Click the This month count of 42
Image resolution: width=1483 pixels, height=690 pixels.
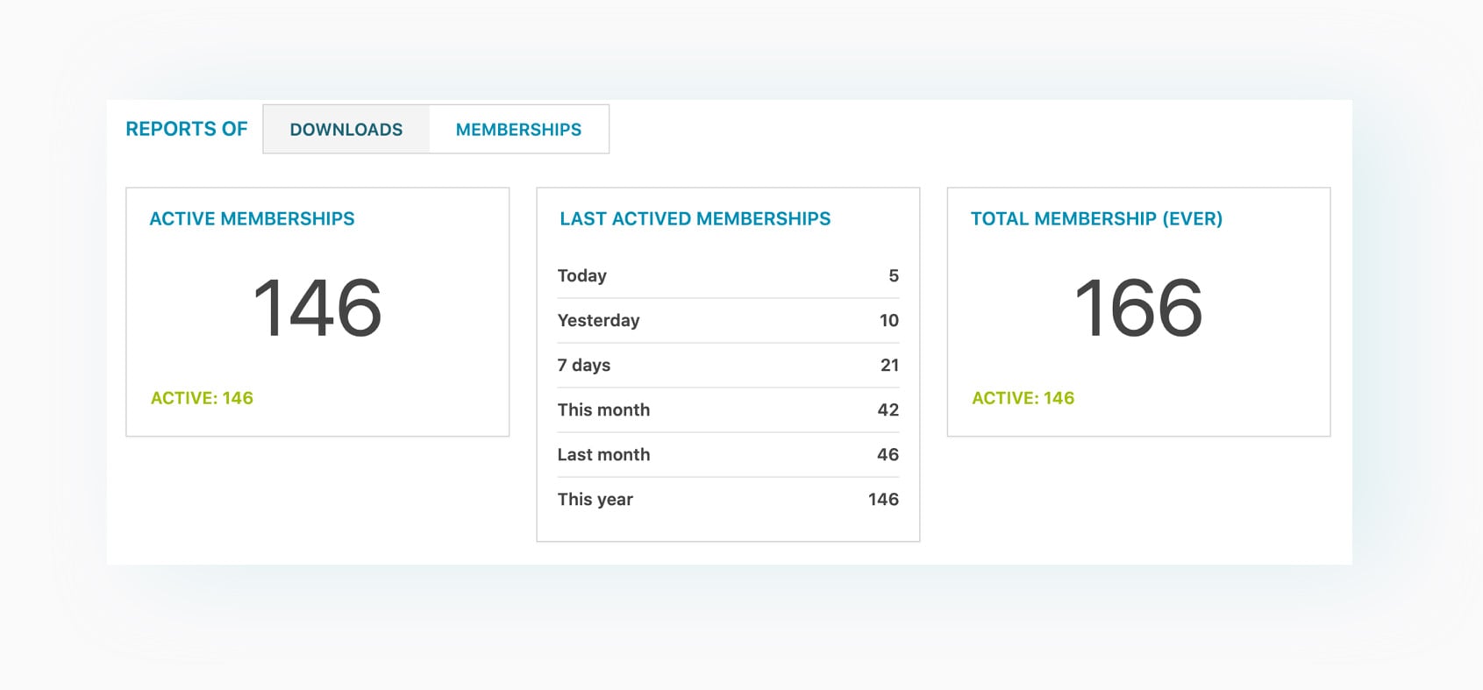coord(888,410)
